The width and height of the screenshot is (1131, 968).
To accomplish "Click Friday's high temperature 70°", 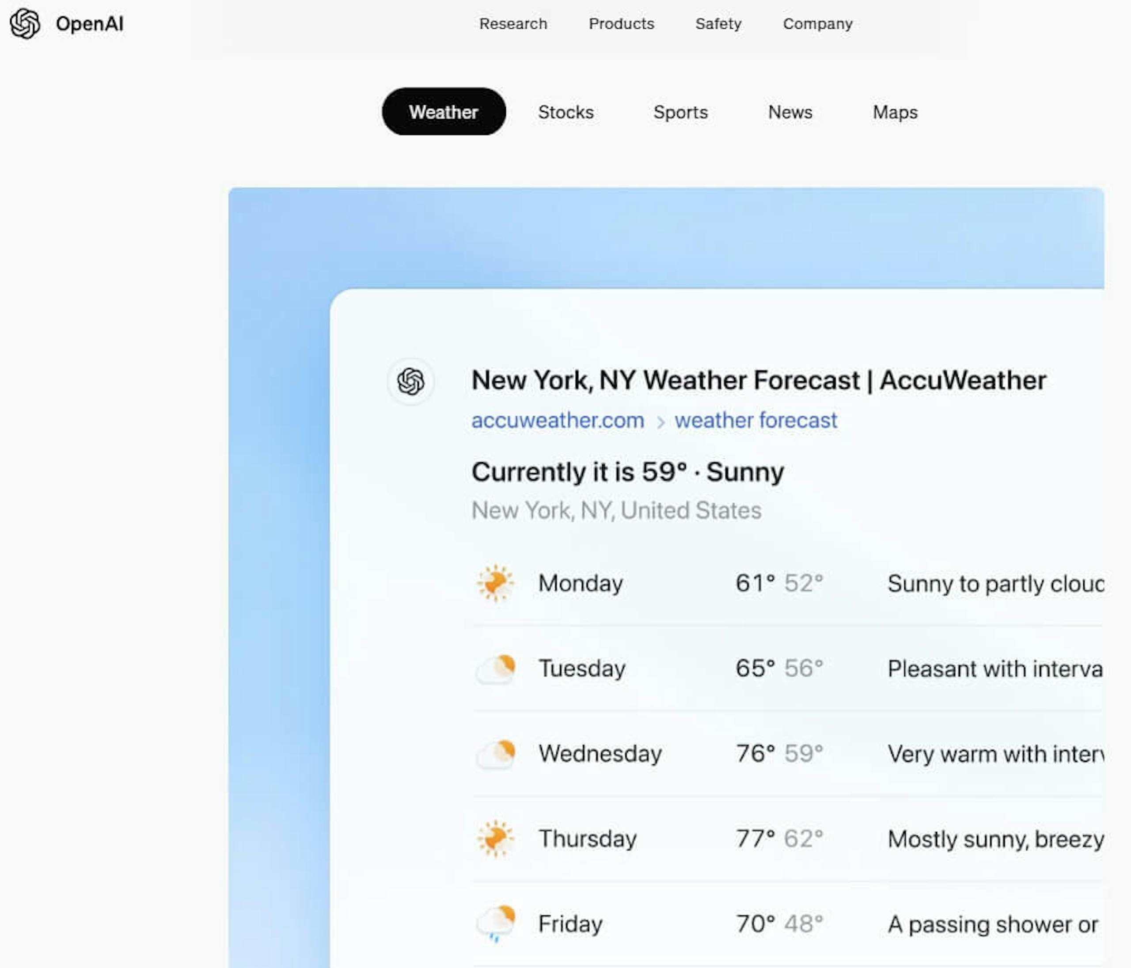I will pyautogui.click(x=755, y=924).
